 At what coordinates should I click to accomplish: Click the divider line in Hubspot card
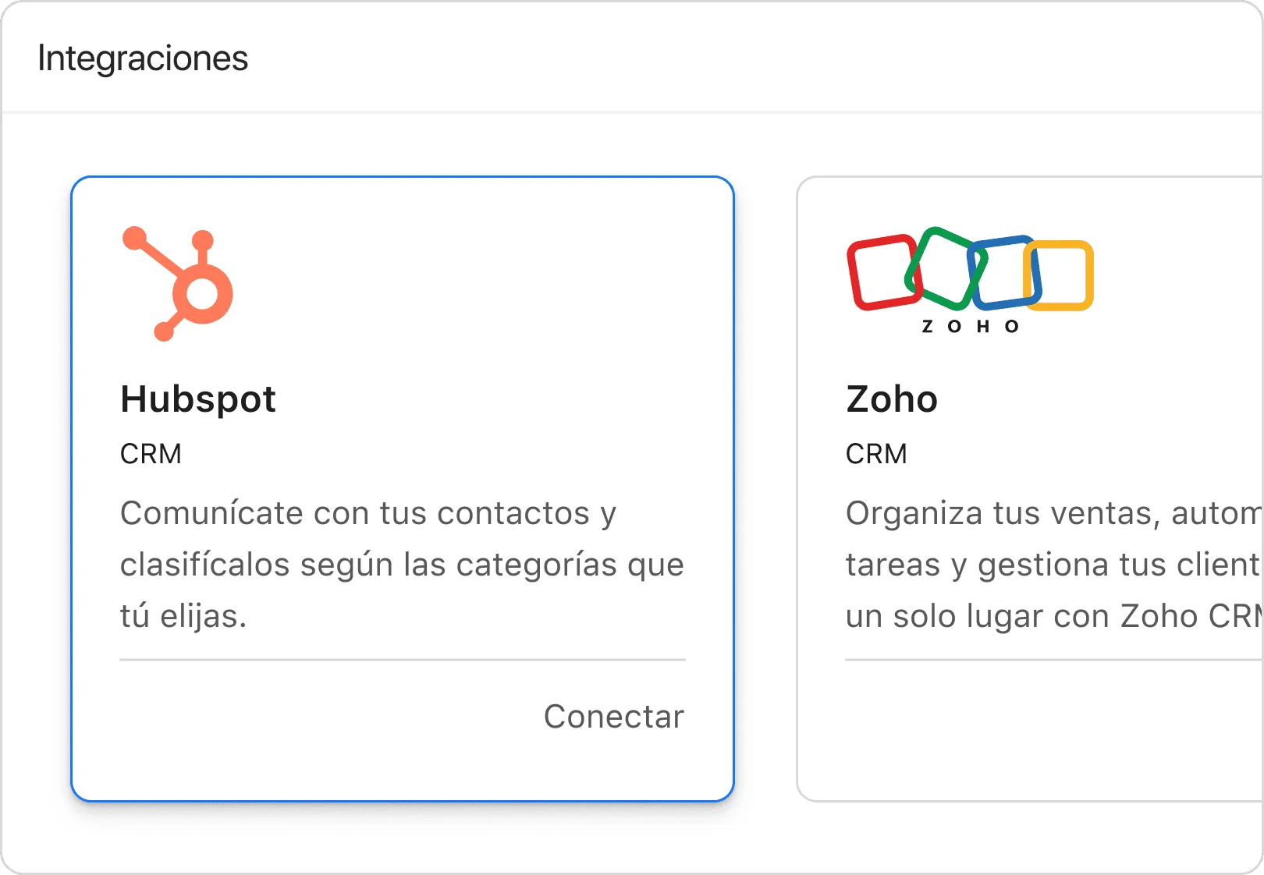click(402, 660)
